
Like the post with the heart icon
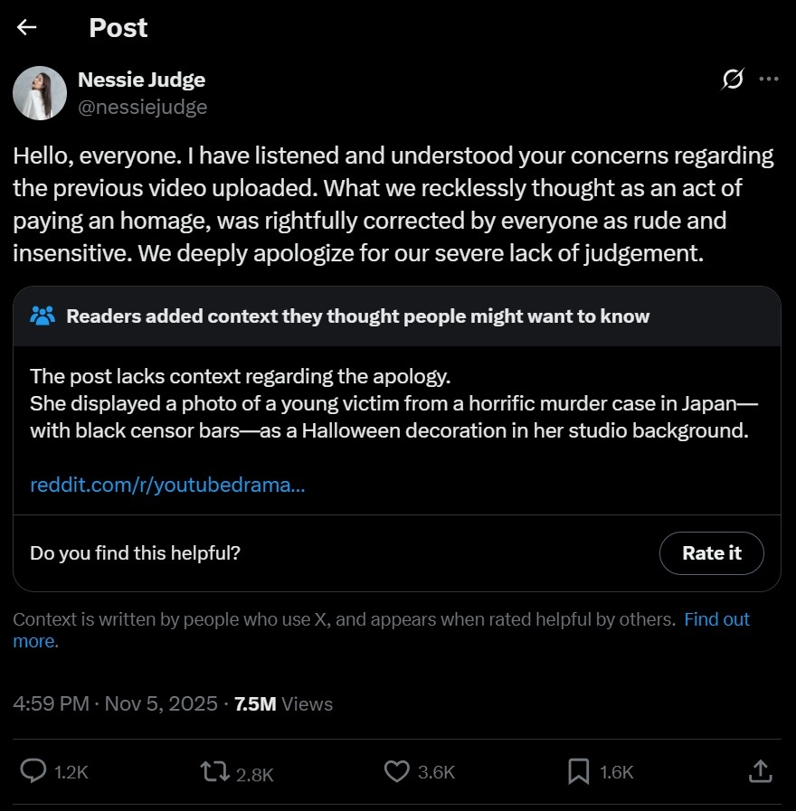[397, 771]
